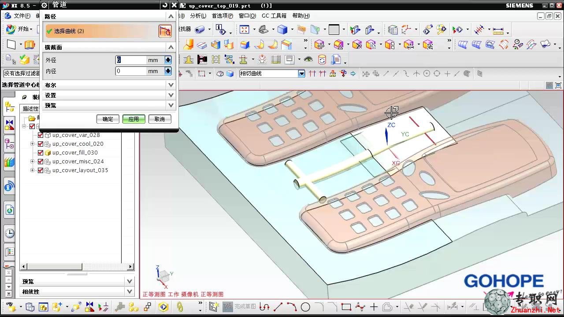Click the eye visibility icon in toolbar

pyautogui.click(x=308, y=59)
